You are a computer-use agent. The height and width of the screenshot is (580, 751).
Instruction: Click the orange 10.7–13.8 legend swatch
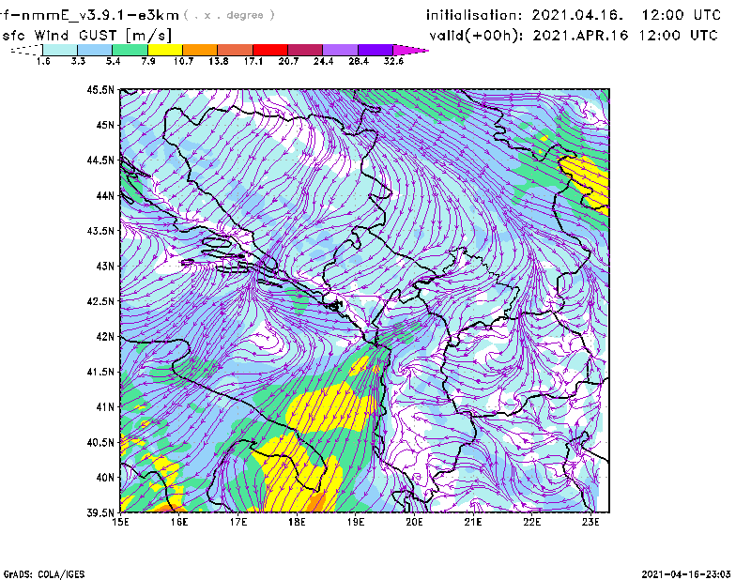[200, 50]
